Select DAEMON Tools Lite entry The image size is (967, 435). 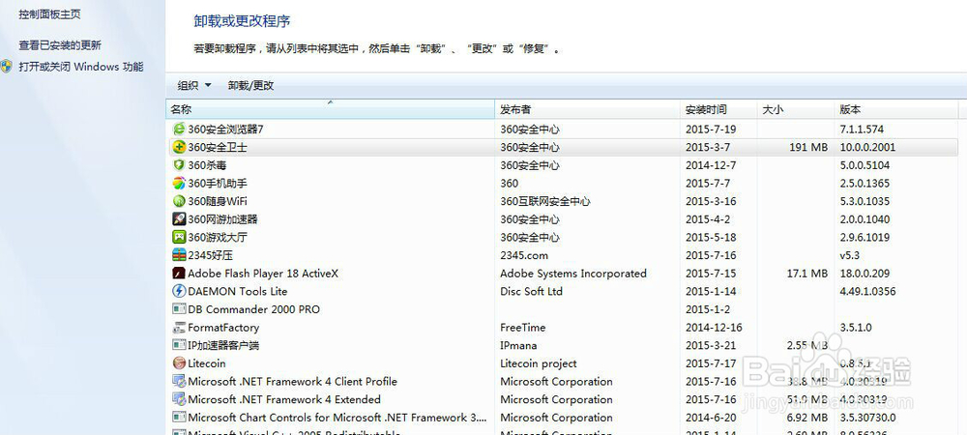[238, 291]
